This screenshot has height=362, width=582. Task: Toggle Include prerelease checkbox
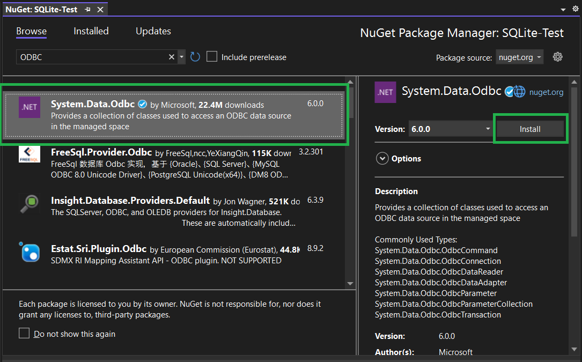tap(211, 56)
